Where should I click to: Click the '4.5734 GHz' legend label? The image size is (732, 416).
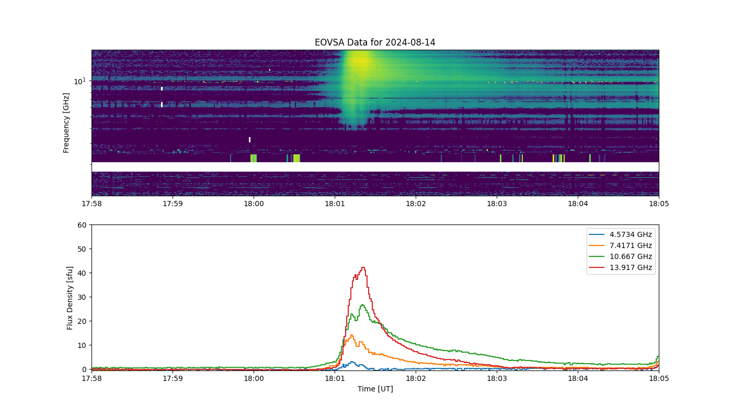tap(631, 234)
